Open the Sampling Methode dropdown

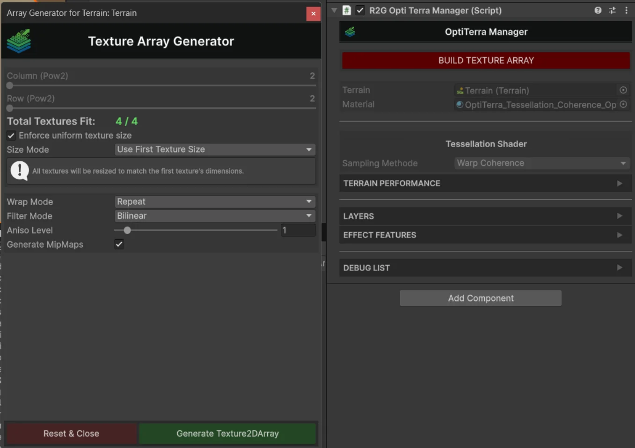pyautogui.click(x=542, y=163)
